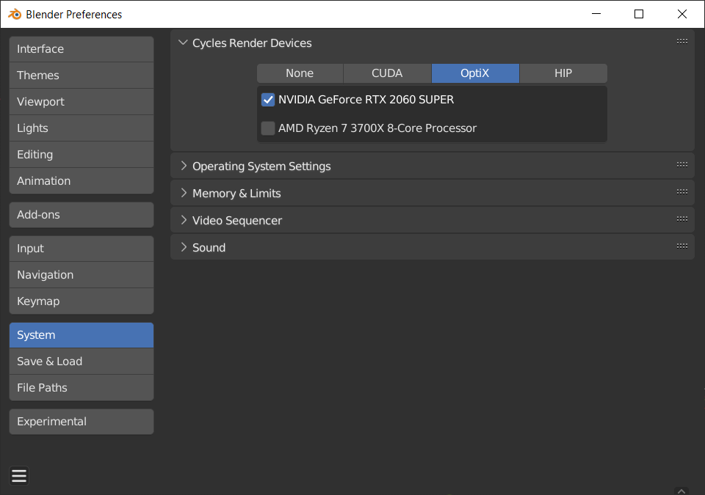Open the Add-ons section

pos(82,215)
